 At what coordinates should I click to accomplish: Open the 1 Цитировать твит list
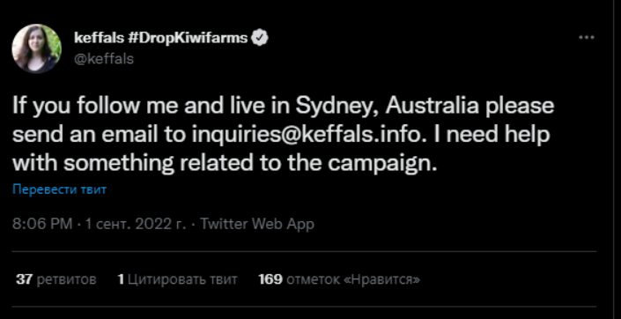point(177,279)
